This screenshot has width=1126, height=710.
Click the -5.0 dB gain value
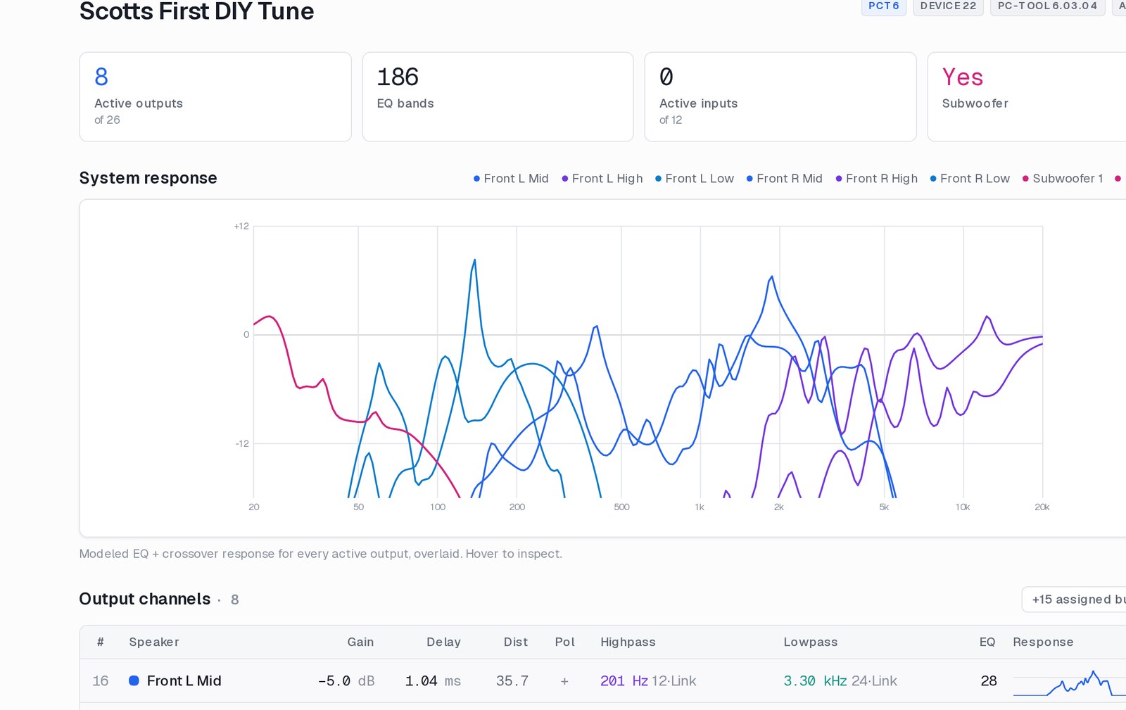click(x=346, y=680)
